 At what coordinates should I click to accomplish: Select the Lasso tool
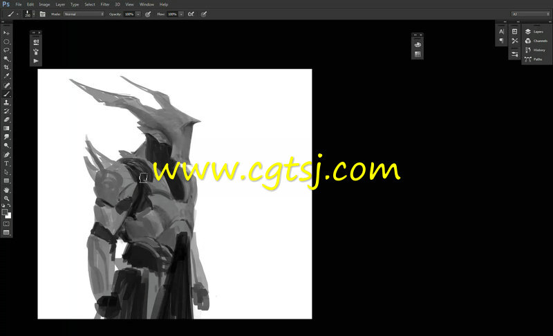(x=6, y=50)
